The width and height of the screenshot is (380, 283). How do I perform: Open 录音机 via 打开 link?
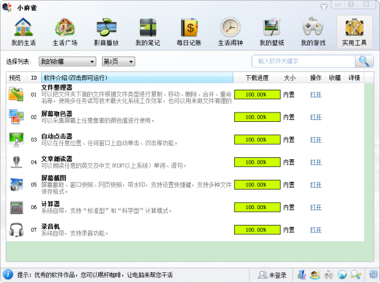tap(316, 230)
